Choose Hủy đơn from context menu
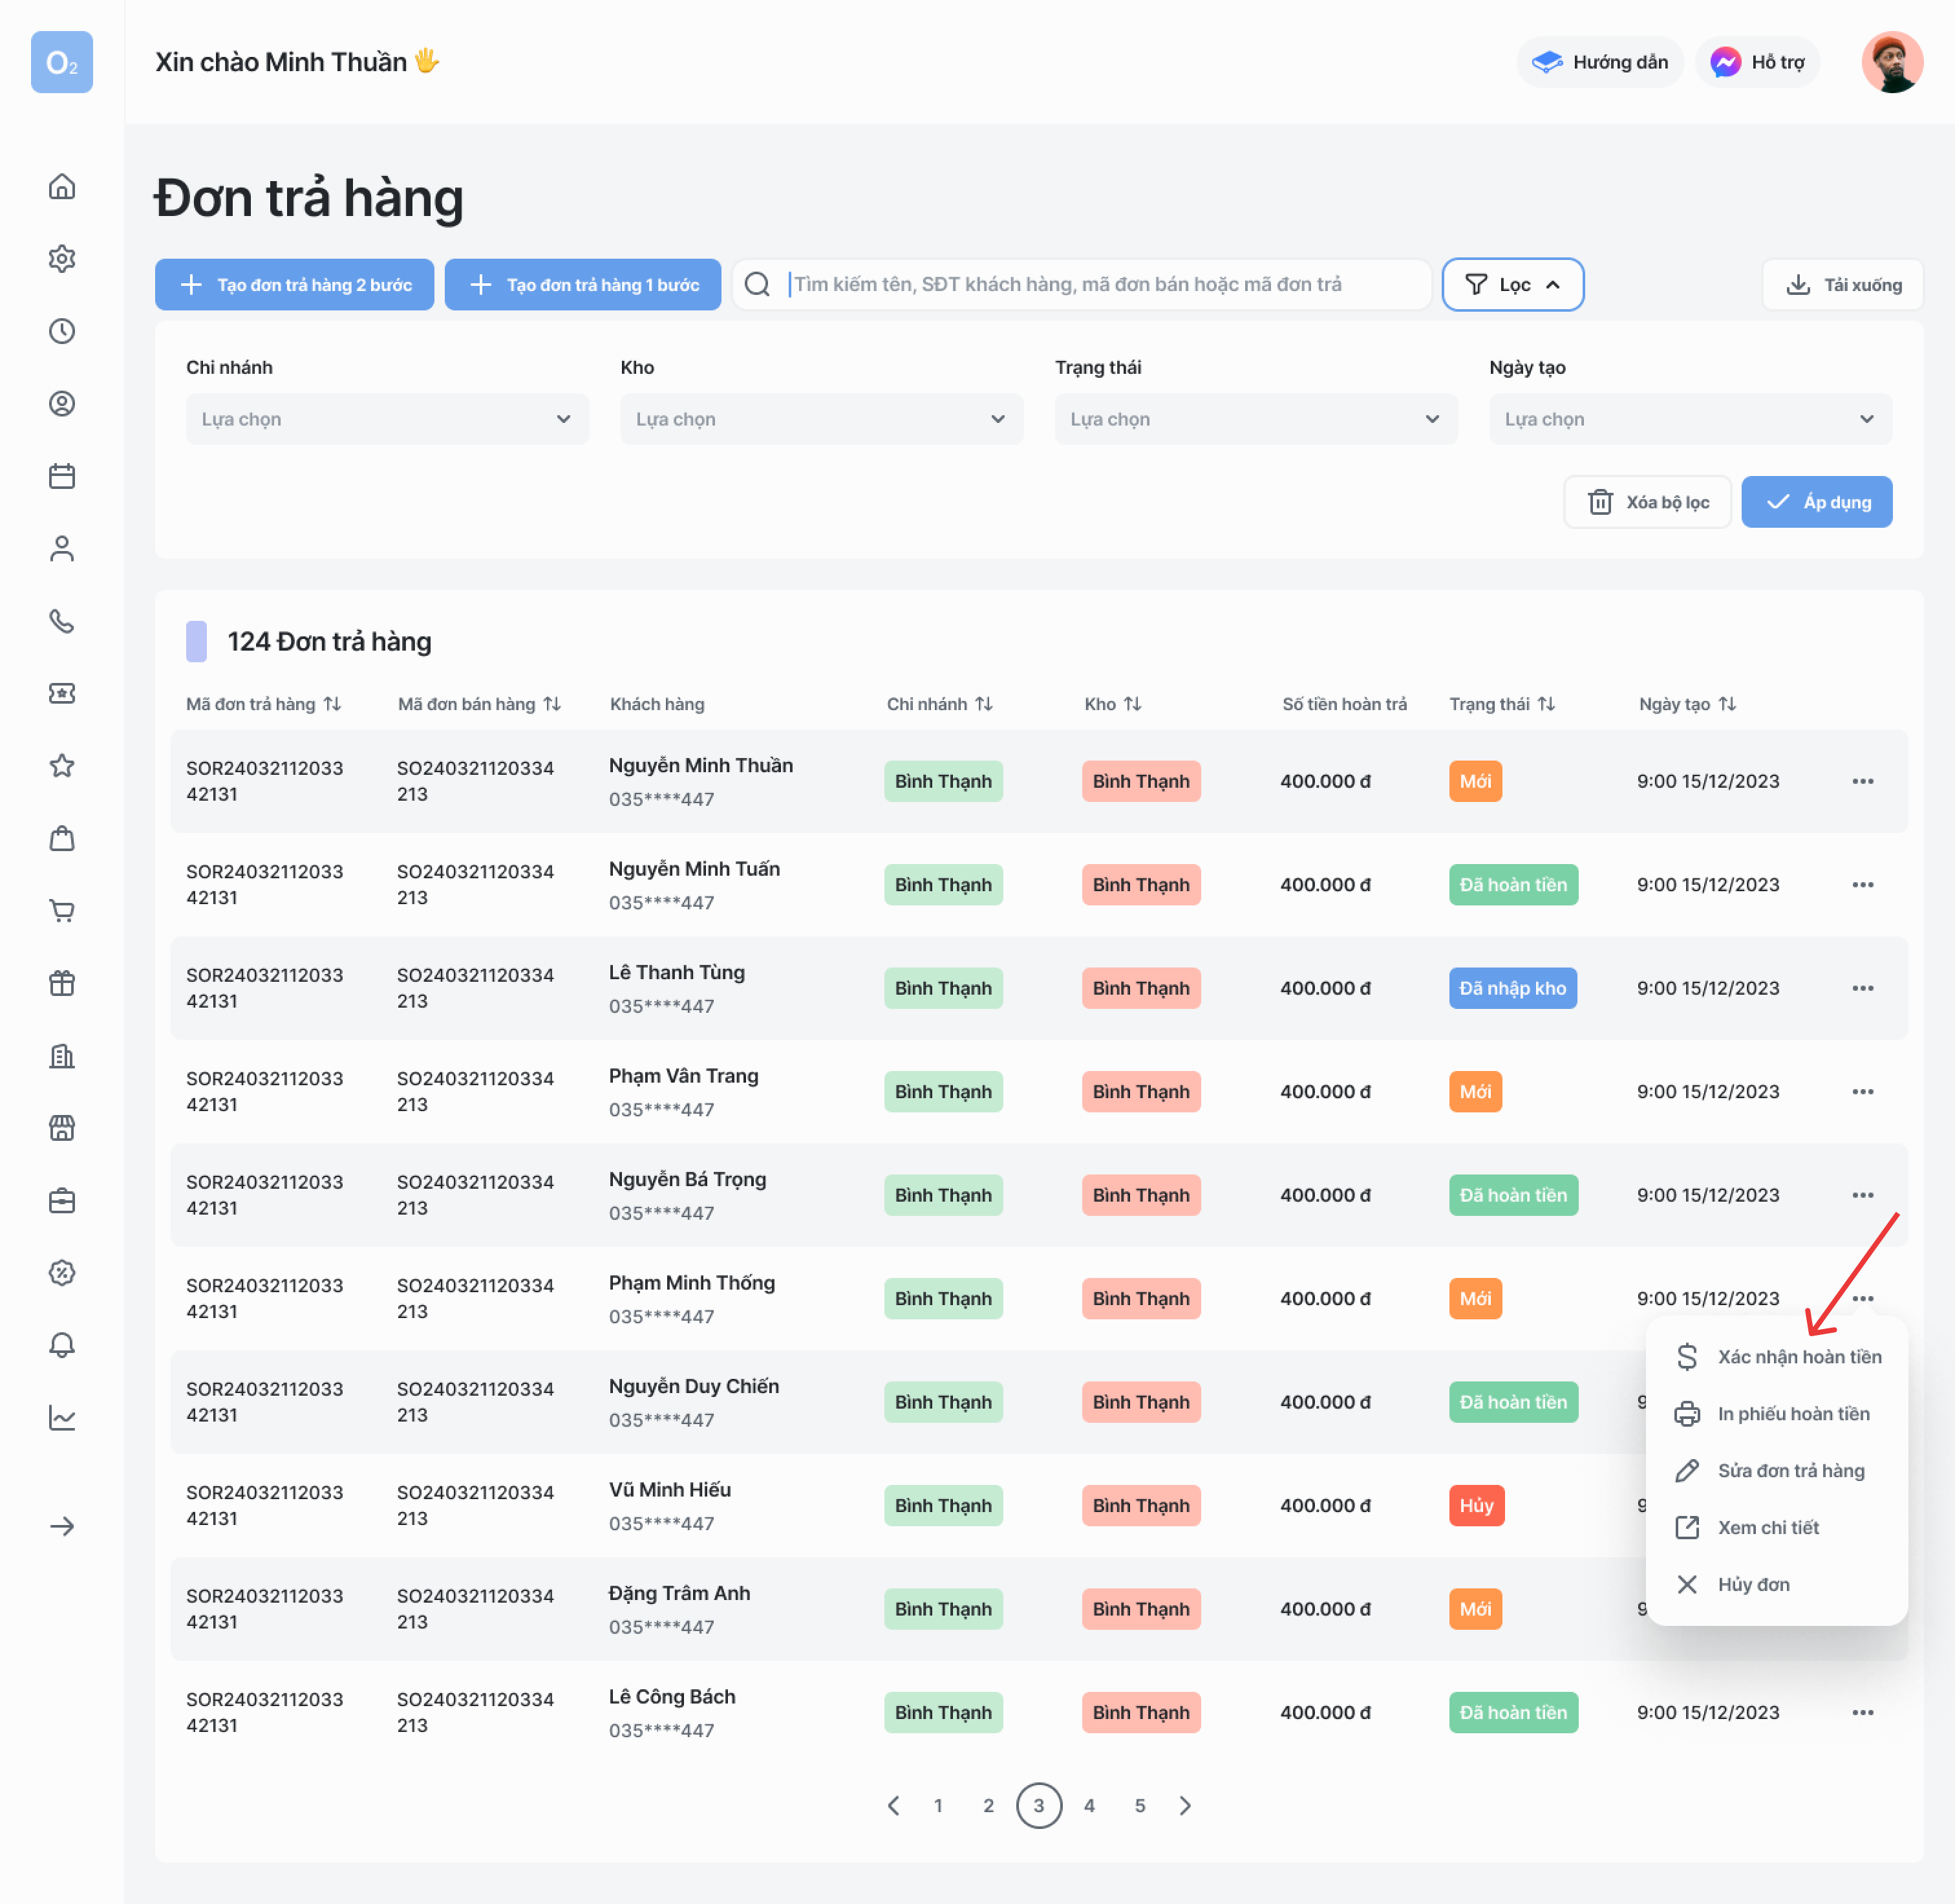1955x1904 pixels. pyautogui.click(x=1753, y=1584)
